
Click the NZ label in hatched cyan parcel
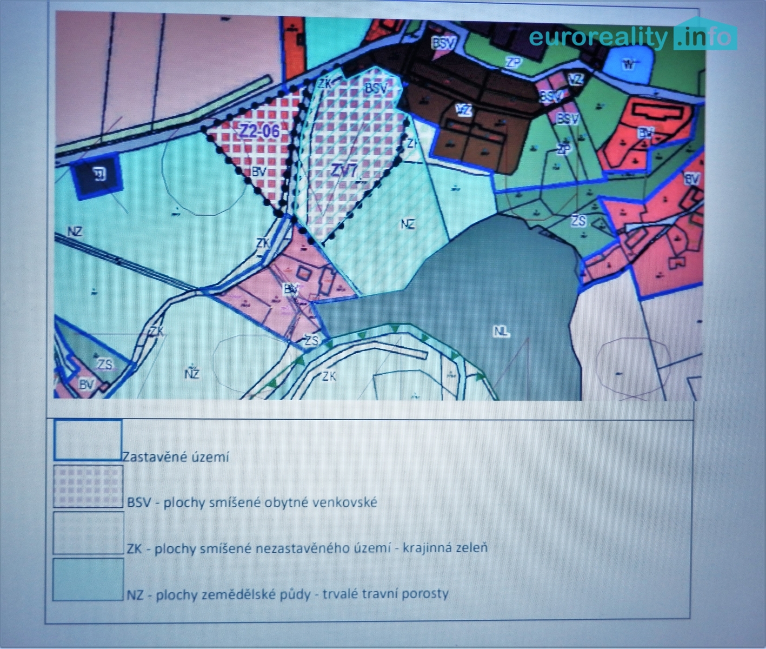click(x=408, y=224)
